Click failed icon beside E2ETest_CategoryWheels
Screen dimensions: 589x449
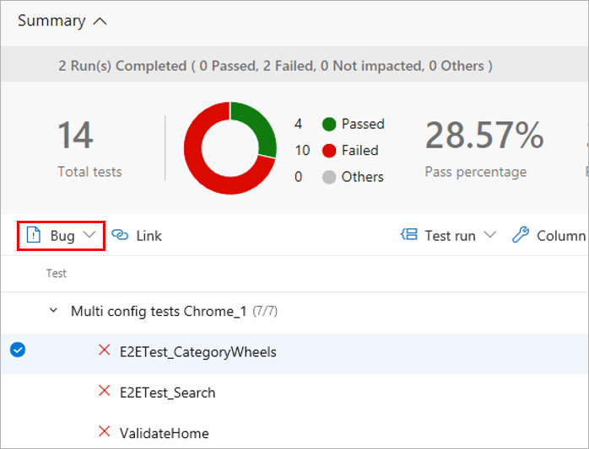tap(104, 350)
